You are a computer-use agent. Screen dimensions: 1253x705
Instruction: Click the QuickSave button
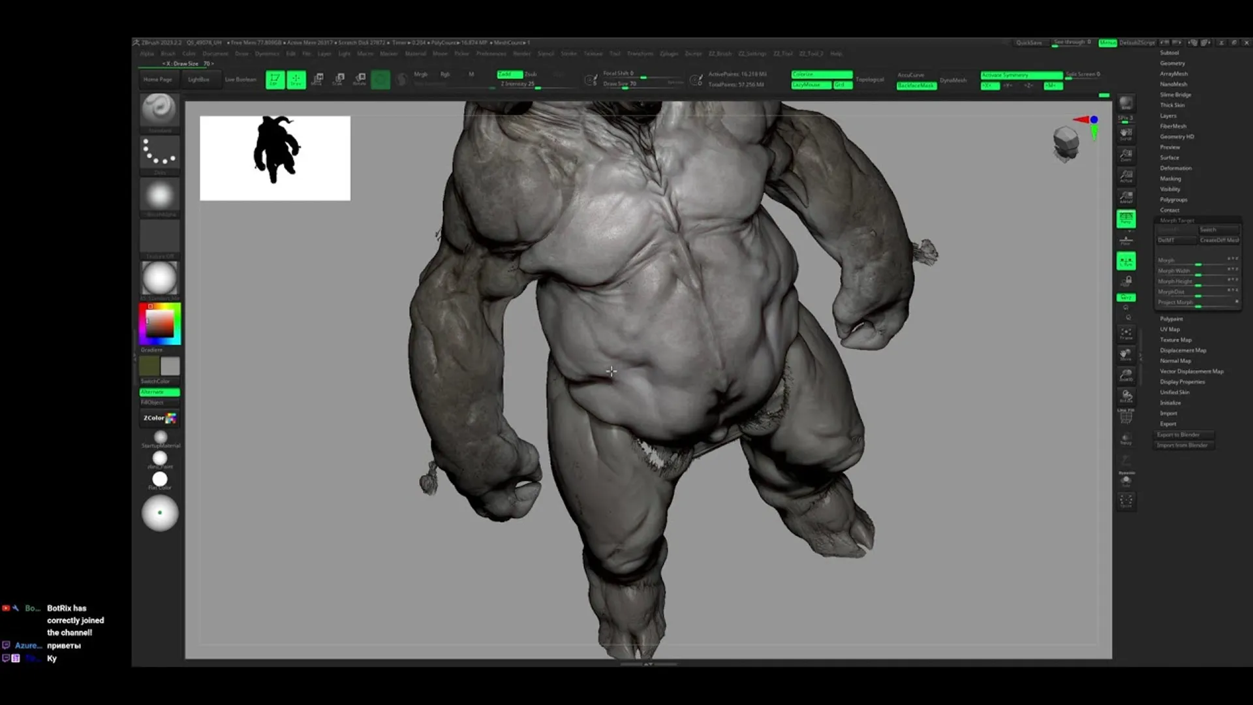point(1029,42)
